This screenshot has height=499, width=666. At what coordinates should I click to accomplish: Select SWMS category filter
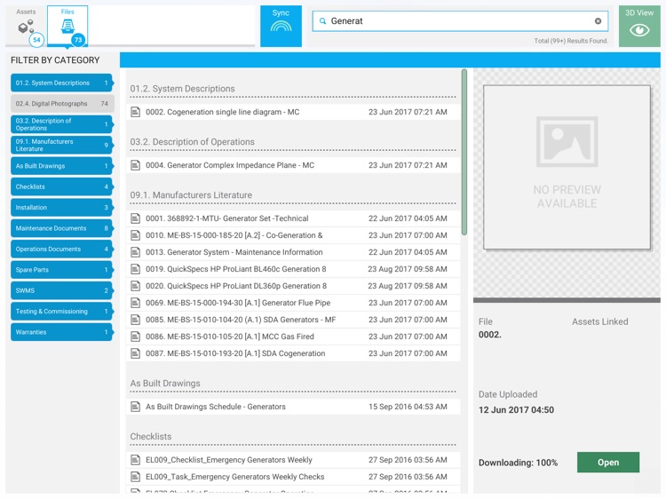[62, 291]
